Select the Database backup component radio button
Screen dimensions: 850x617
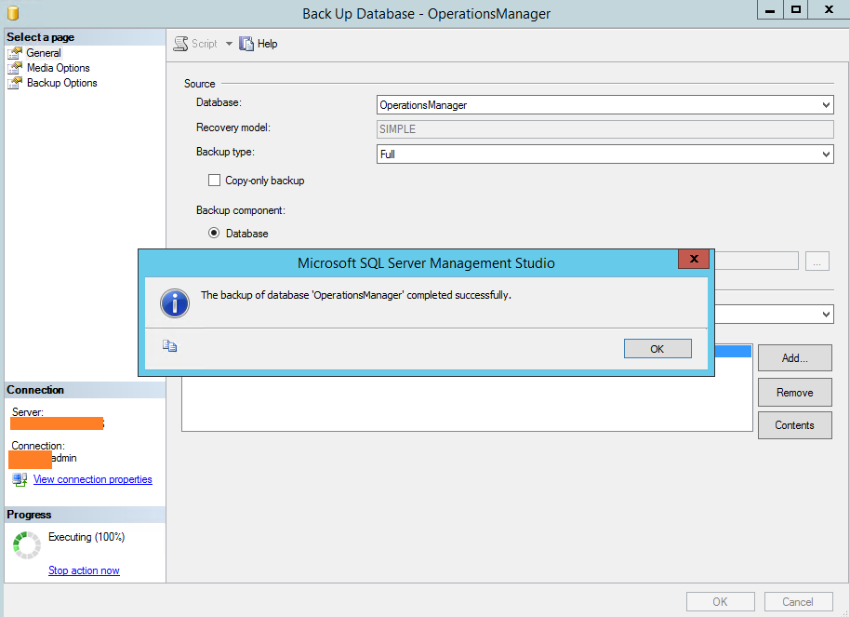[x=214, y=234]
